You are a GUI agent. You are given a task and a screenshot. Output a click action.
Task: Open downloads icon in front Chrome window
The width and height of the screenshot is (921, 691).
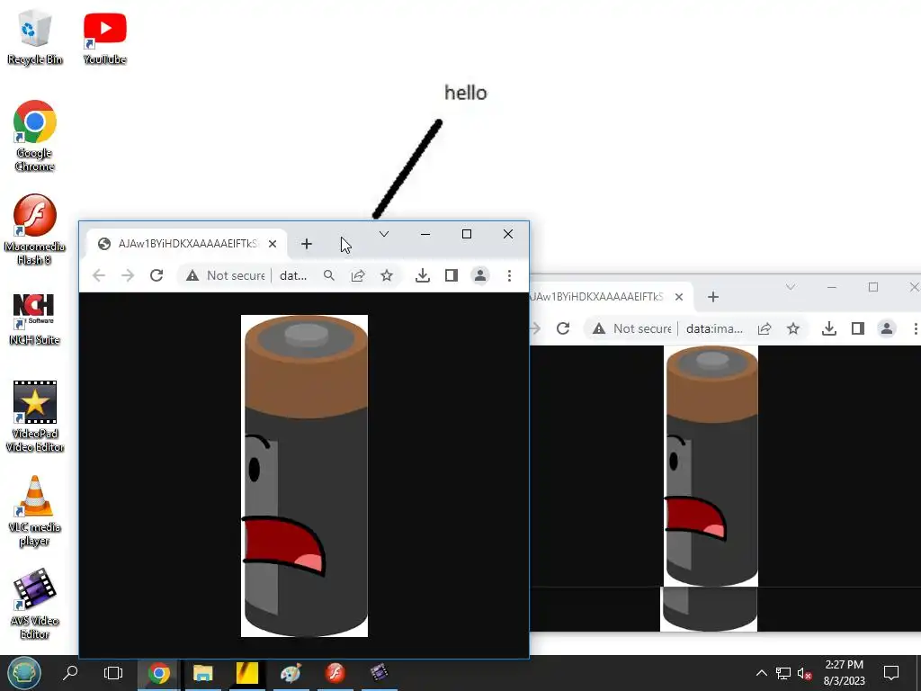(423, 275)
